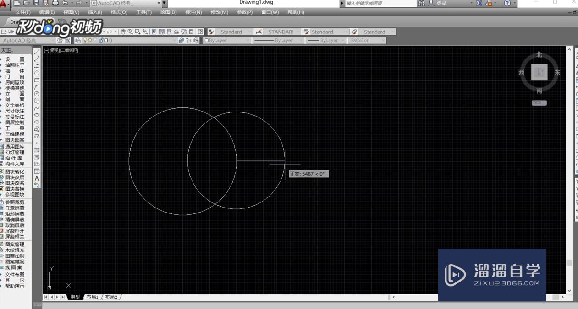Click 帮助演示 in side panel

[14, 286]
